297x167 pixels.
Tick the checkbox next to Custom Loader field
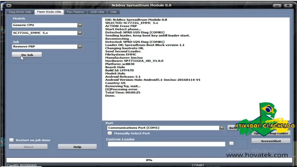click(x=231, y=143)
